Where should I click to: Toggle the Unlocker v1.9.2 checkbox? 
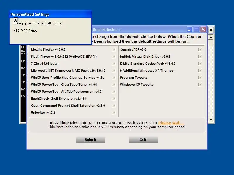click(113, 113)
